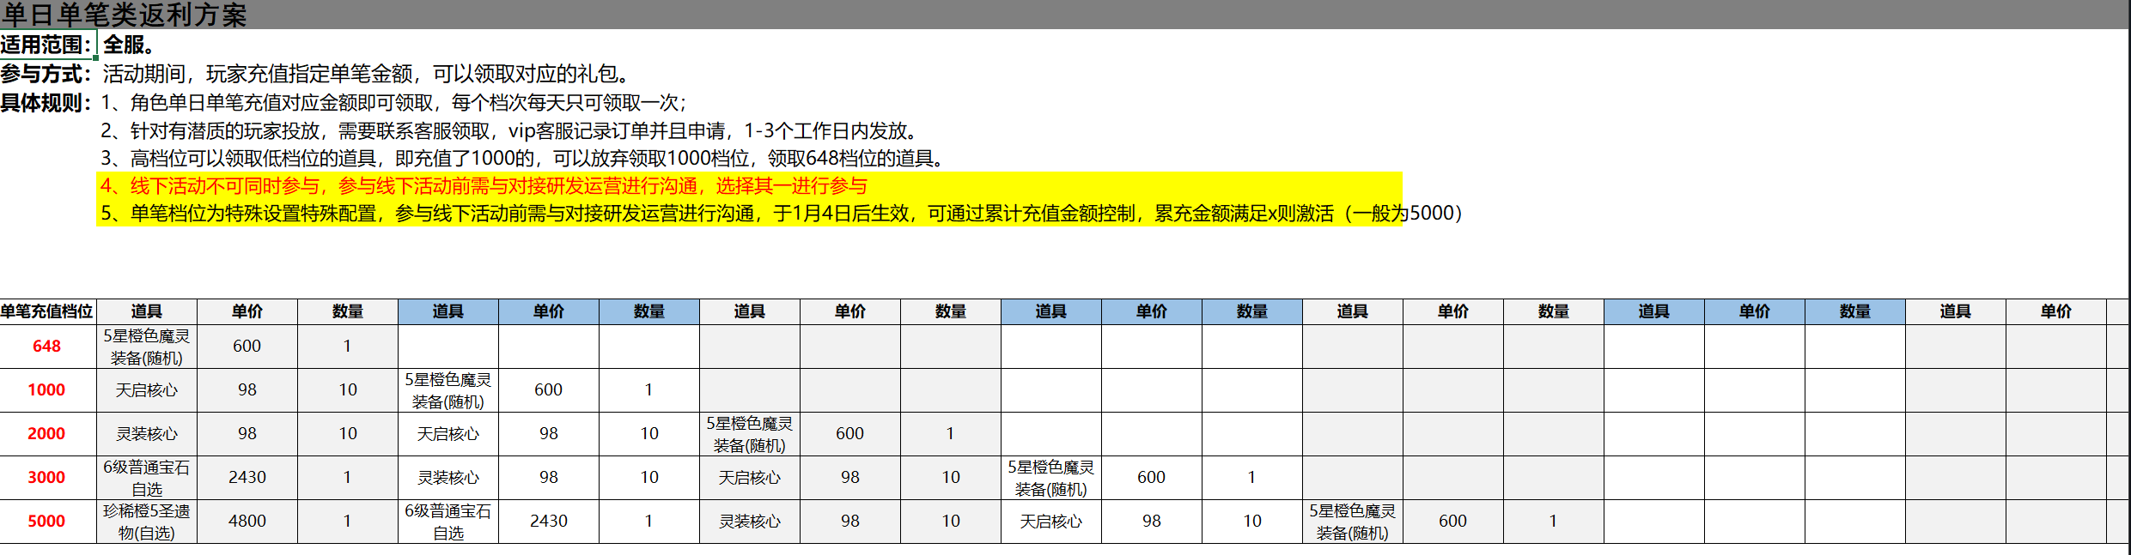Screen dimensions: 2131x555
Task: Click the red 3000 tier cell
Action: point(47,478)
